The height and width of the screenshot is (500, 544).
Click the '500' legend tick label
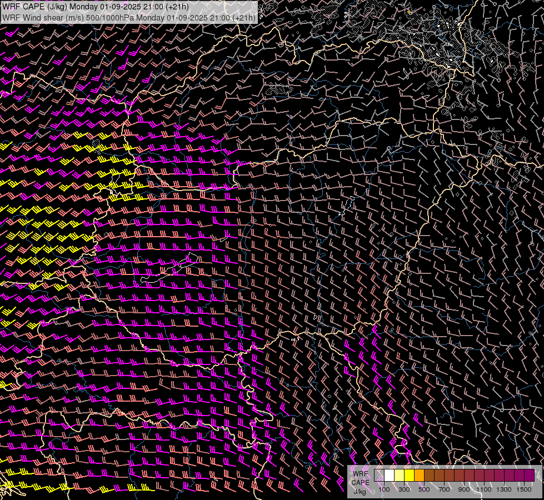click(424, 489)
